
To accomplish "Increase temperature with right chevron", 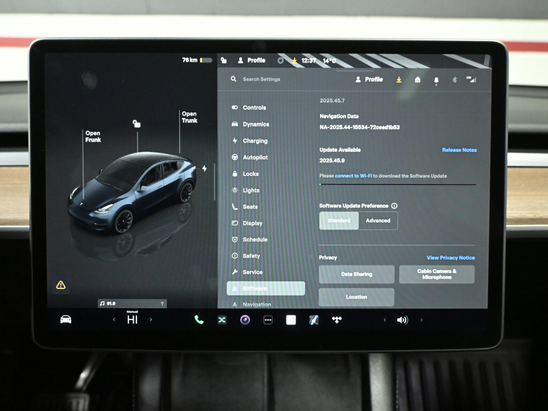I will [151, 320].
